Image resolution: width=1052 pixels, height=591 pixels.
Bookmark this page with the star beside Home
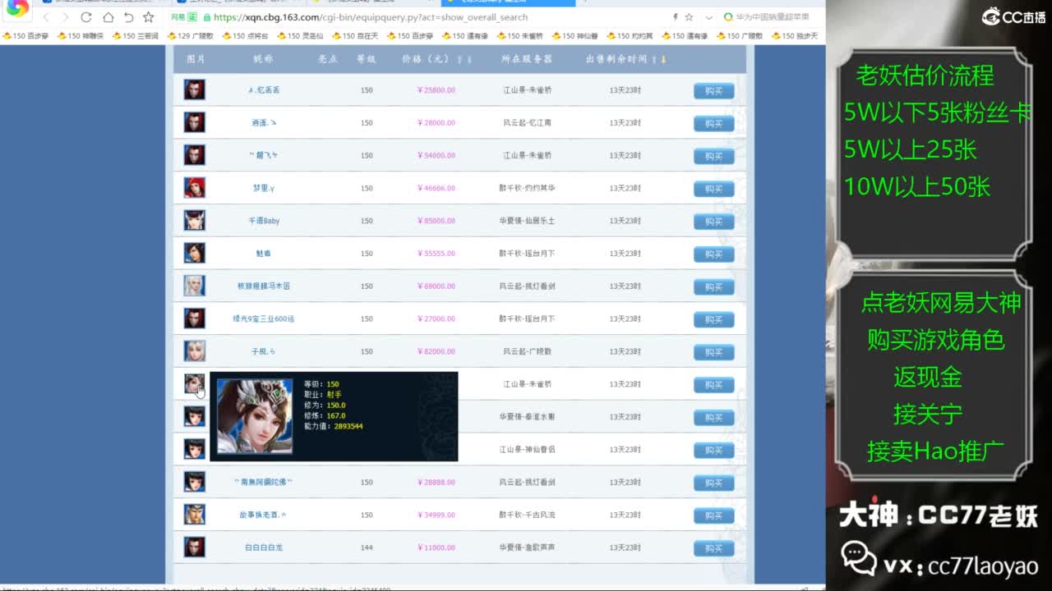coord(149,17)
